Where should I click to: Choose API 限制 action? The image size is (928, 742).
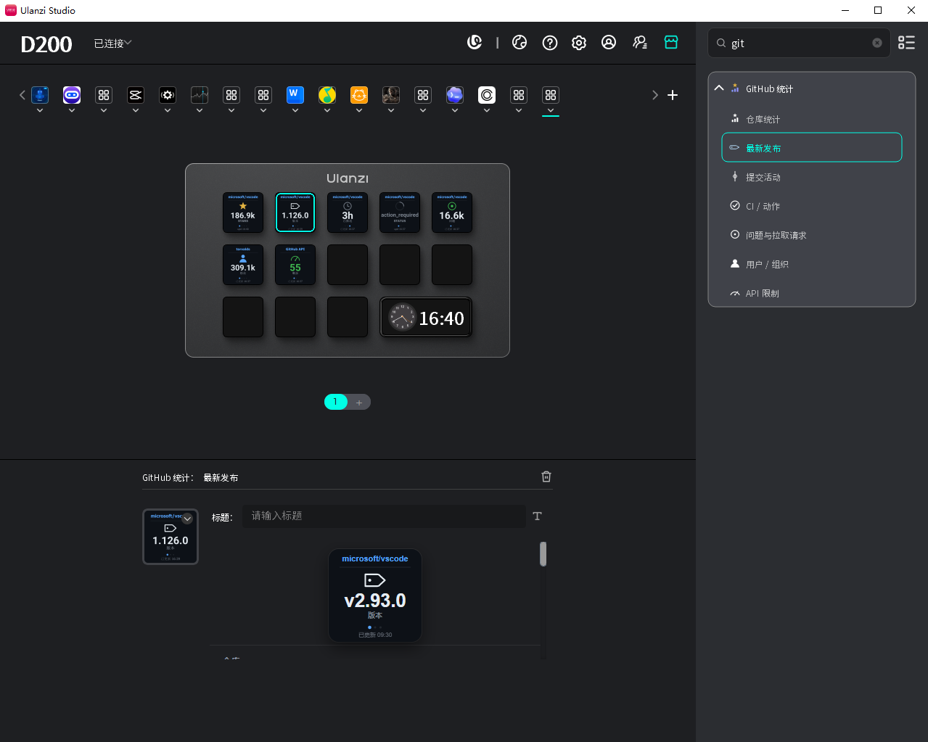(812, 293)
